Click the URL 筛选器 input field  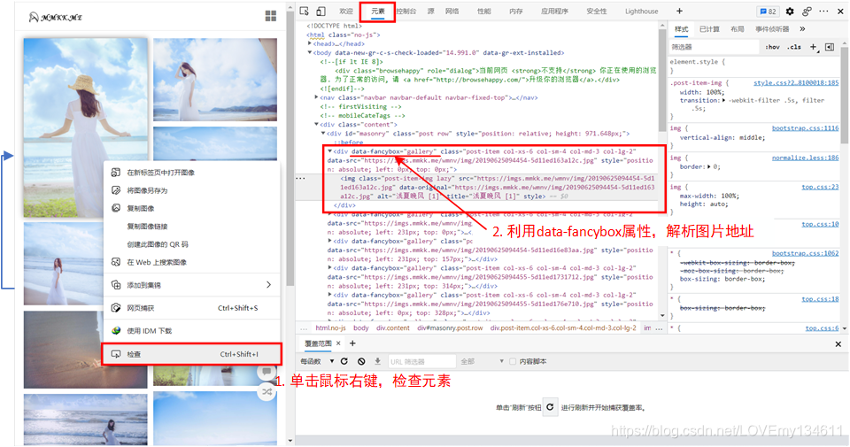[x=421, y=361]
